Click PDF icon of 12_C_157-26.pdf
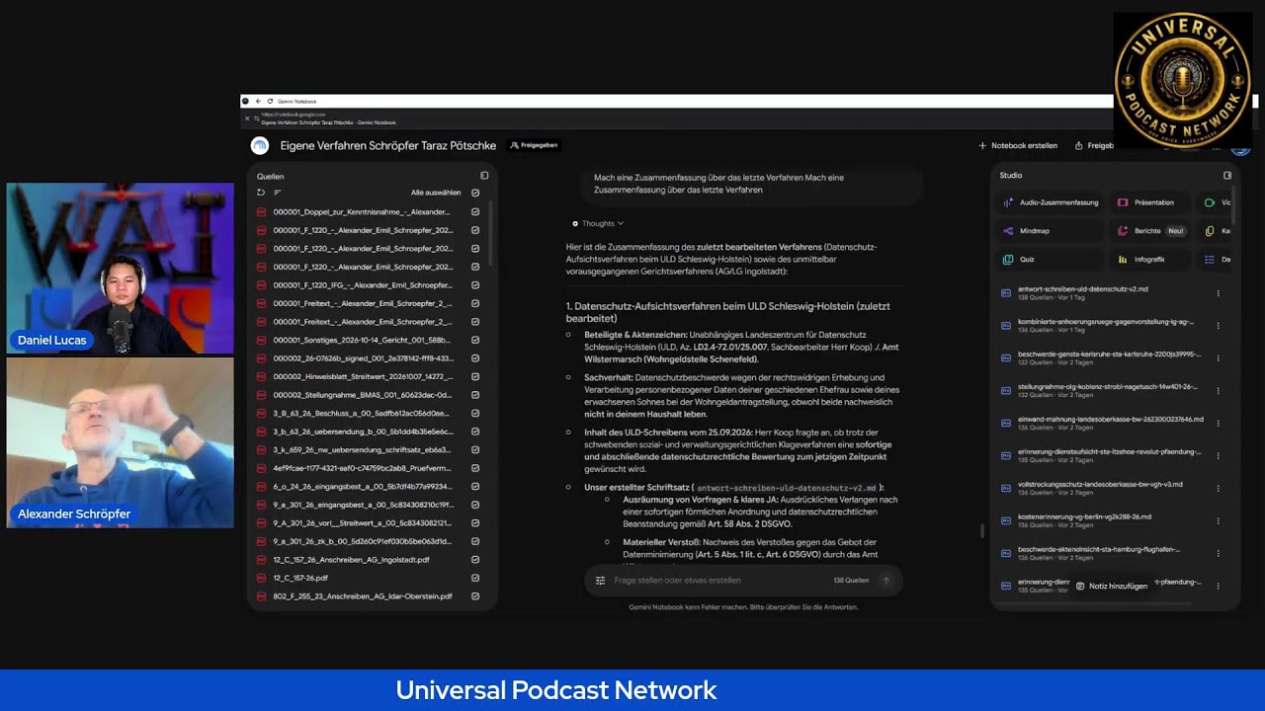Viewport: 1265px width, 711px height. tap(262, 578)
